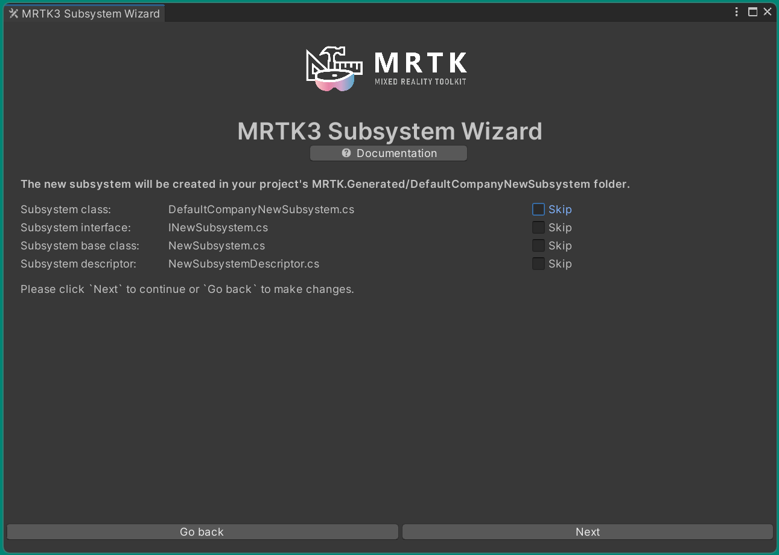Screen dimensions: 779x555
Task: Click the 'Subsystem class:' label
Action: pos(66,210)
